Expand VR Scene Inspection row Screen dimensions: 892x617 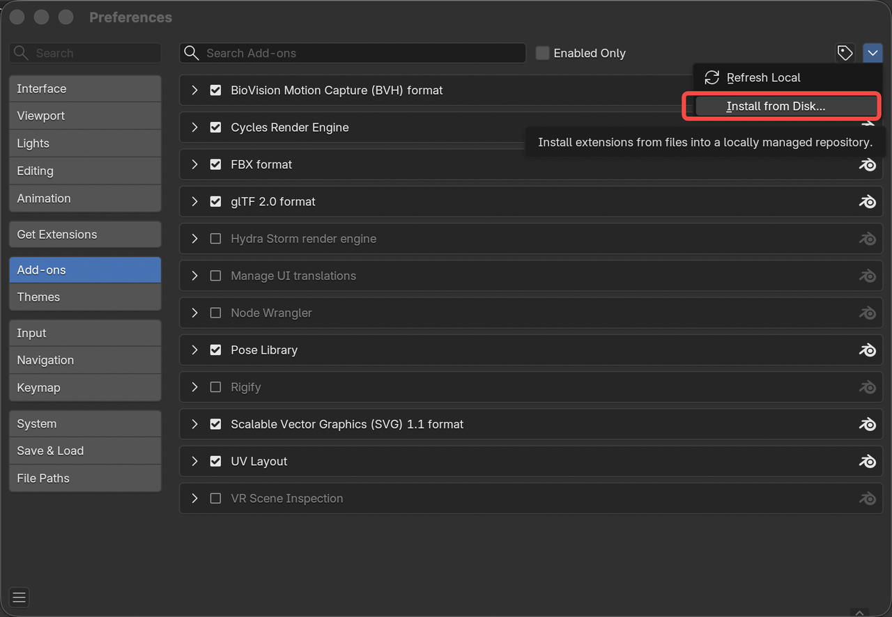194,499
